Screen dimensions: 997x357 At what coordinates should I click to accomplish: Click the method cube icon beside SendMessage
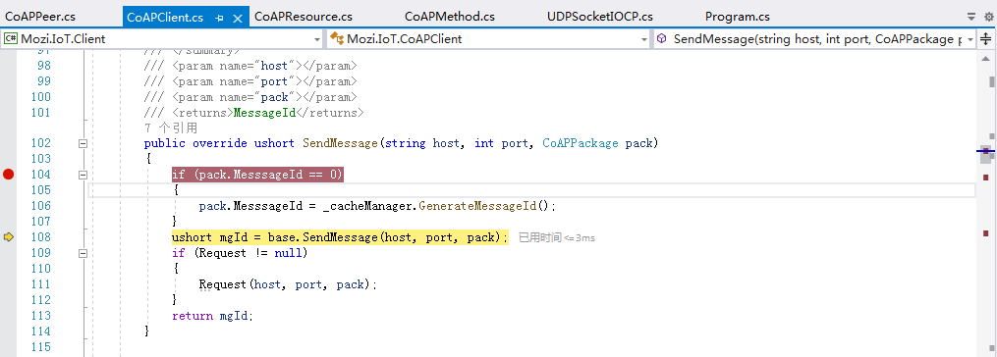coord(662,39)
